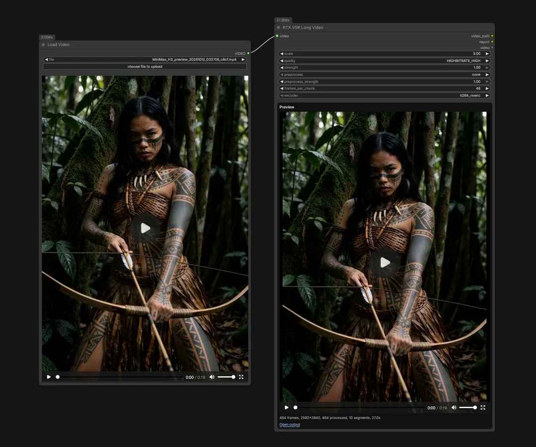
Task: Open the encoder h264_nvenc dropdown
Action: (470, 96)
